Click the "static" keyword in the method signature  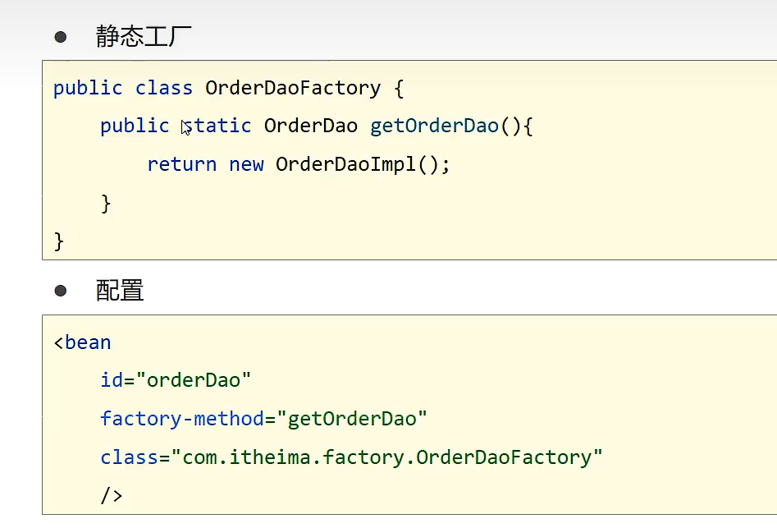pos(217,126)
